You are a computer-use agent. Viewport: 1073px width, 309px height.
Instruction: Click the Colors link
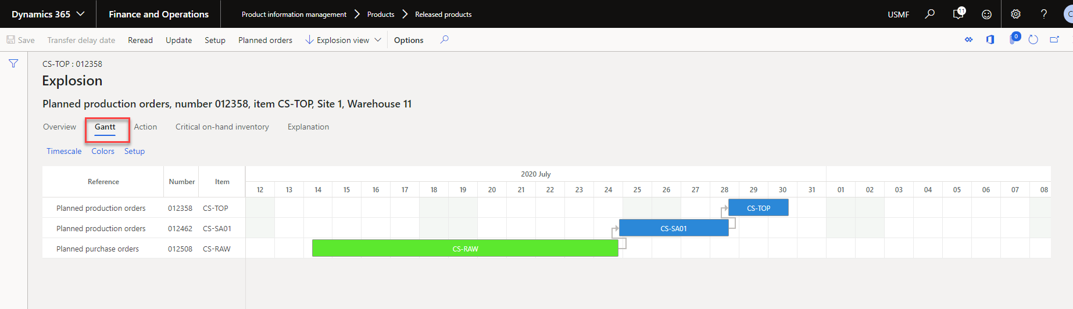(x=103, y=151)
